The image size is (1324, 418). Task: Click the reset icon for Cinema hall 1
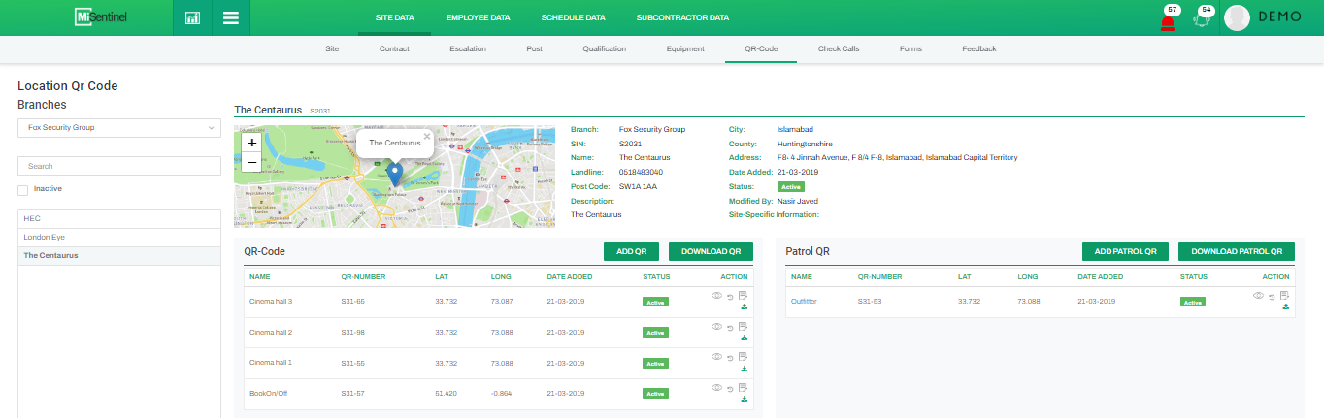[x=729, y=357]
